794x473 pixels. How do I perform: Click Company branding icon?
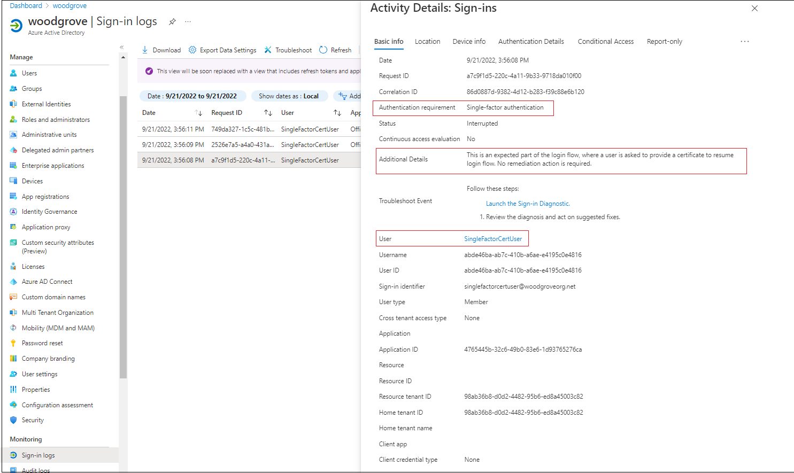pyautogui.click(x=13, y=359)
